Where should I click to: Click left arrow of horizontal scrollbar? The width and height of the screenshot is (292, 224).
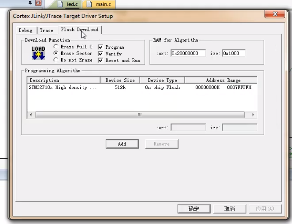pyautogui.click(x=31, y=115)
